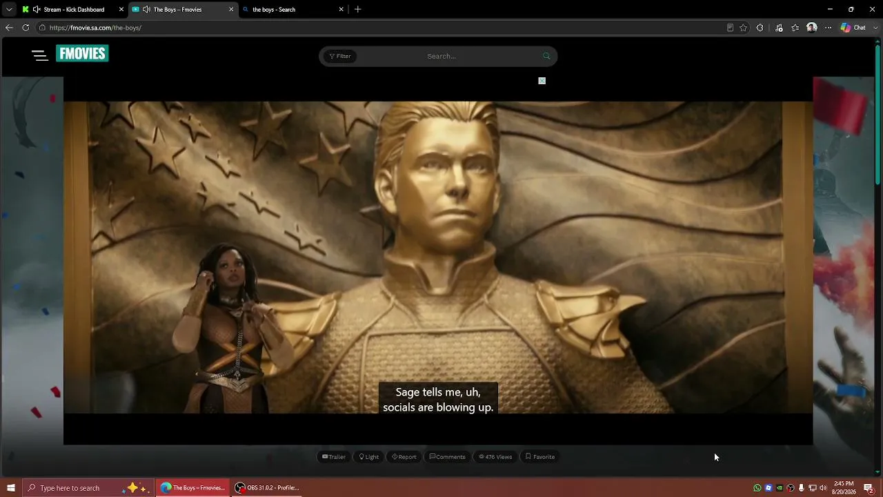Open the volume control in the tray

[x=823, y=488]
